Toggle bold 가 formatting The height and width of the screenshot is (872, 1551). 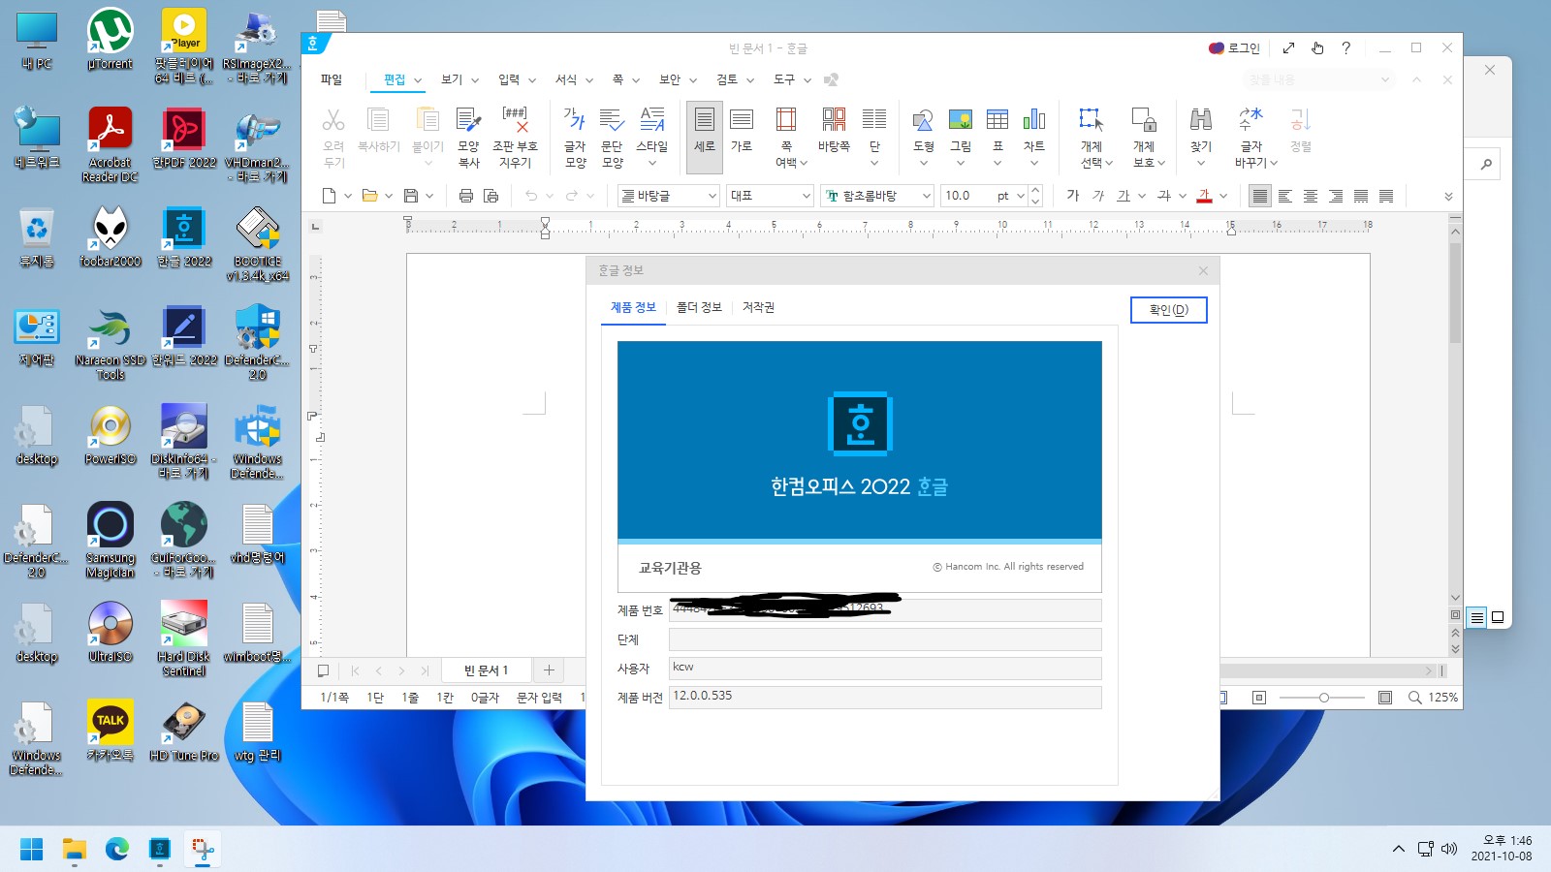click(x=1073, y=196)
